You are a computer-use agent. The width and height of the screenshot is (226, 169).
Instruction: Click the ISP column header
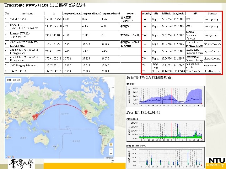click(195, 13)
